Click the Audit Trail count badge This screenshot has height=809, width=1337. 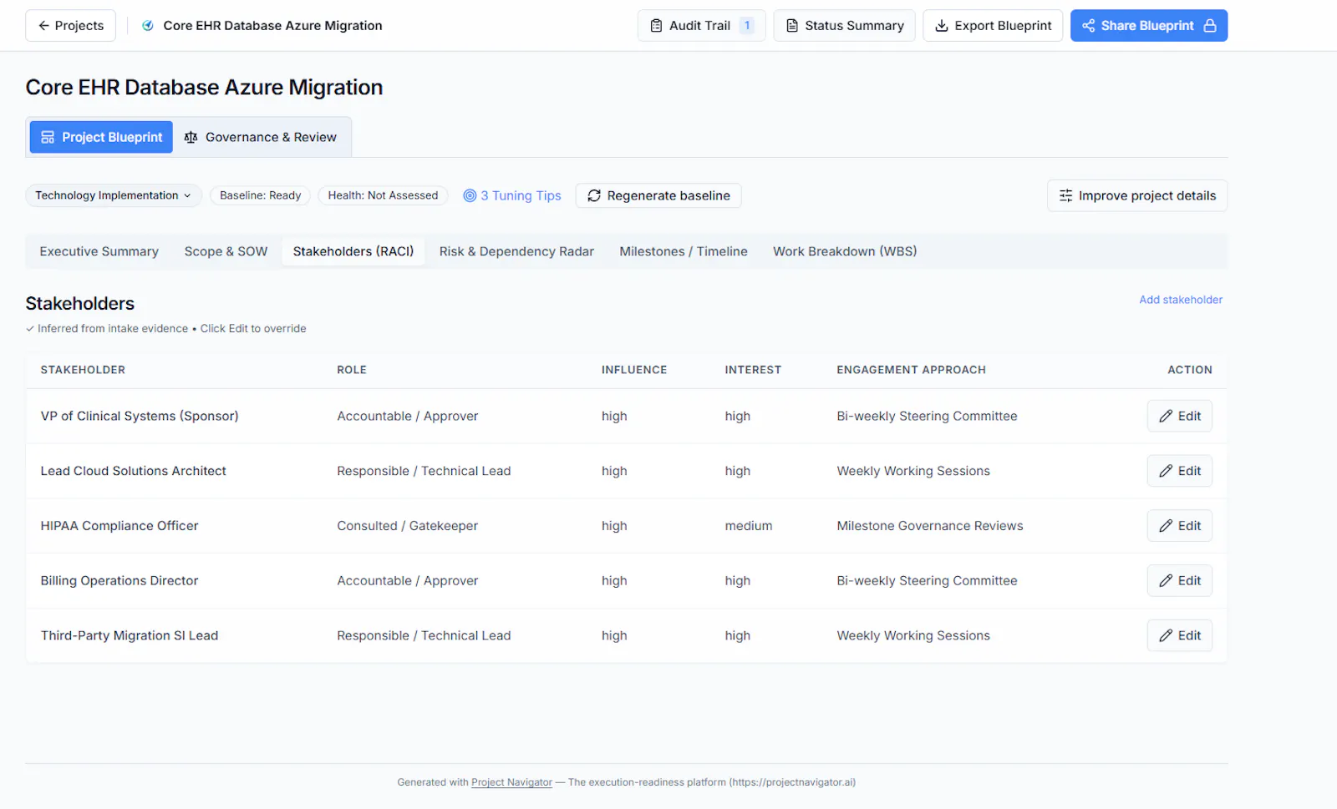[747, 26]
